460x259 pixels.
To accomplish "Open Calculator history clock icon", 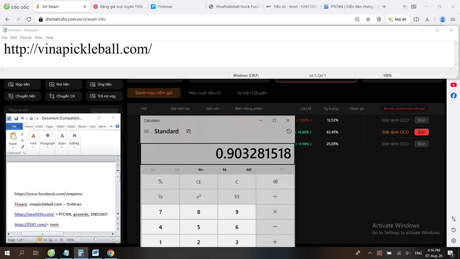I will (289, 131).
